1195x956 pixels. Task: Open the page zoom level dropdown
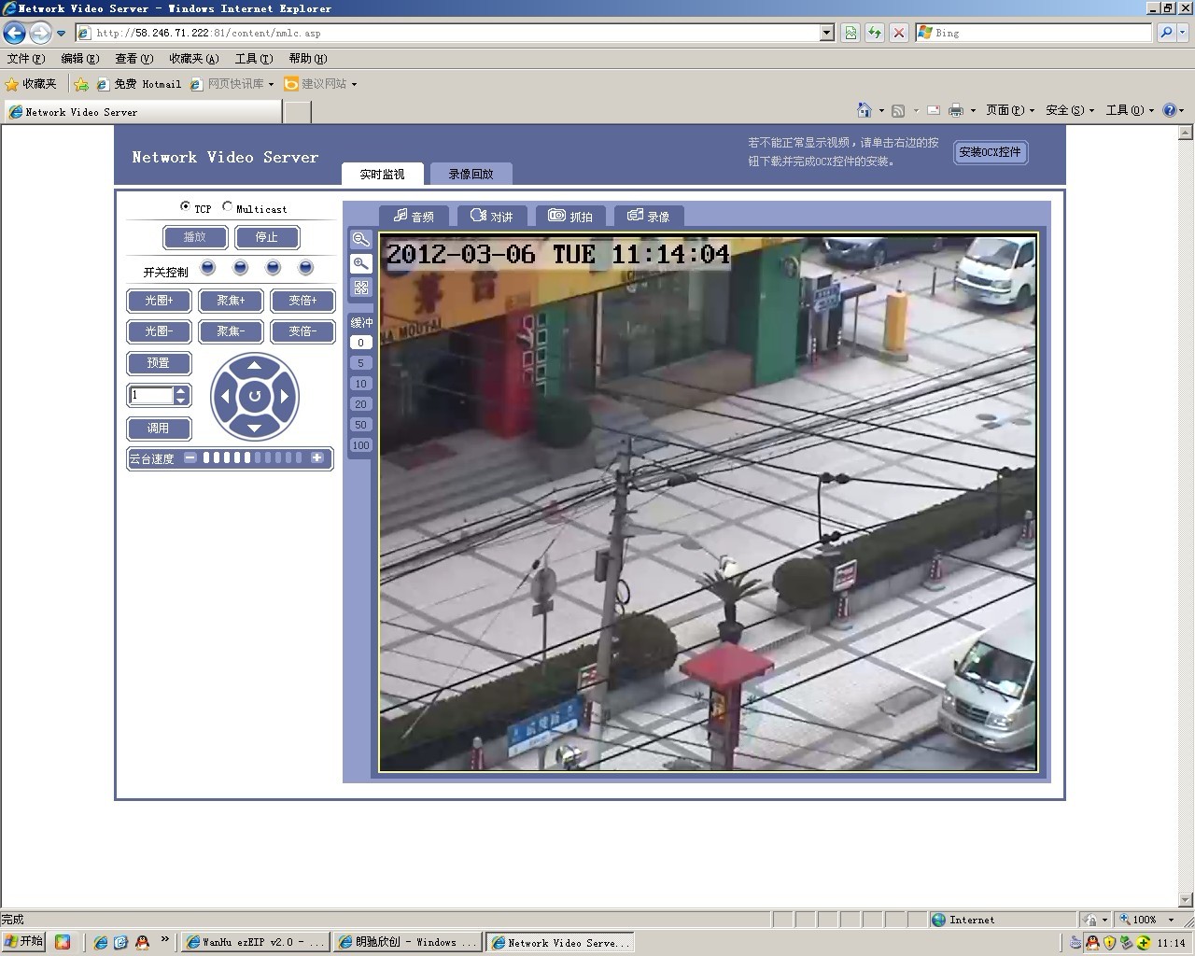[x=1171, y=920]
